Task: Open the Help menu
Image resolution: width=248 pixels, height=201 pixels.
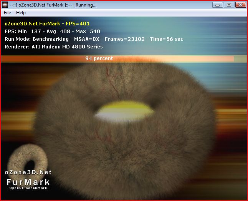Action: [x=21, y=13]
